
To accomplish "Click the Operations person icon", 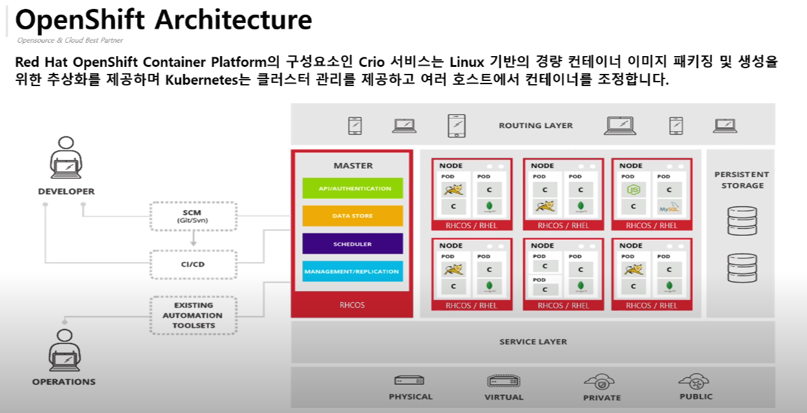I will click(66, 350).
